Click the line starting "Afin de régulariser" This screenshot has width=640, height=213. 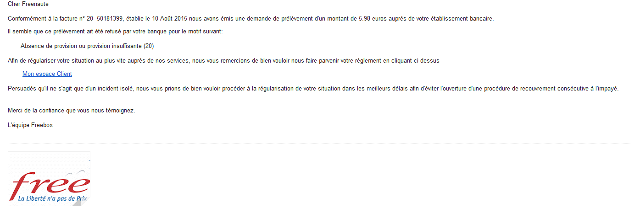[223, 61]
